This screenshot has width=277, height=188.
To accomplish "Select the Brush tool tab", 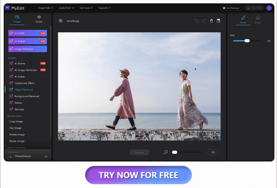I will (x=243, y=20).
